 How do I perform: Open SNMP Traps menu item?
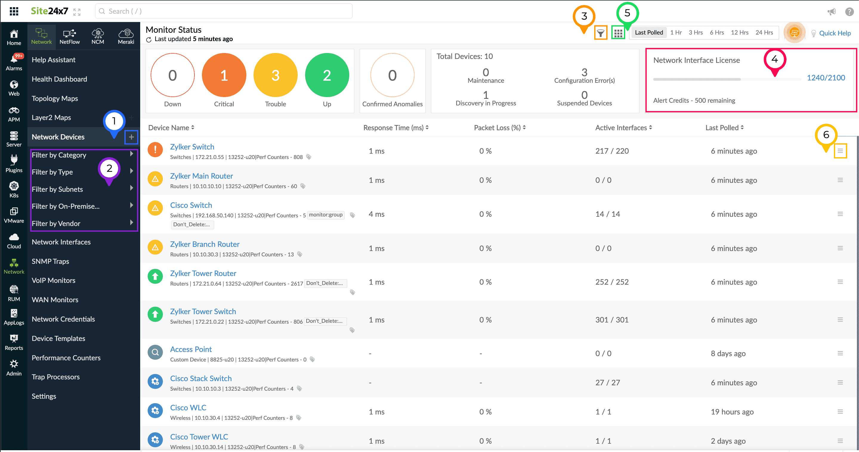(x=50, y=261)
